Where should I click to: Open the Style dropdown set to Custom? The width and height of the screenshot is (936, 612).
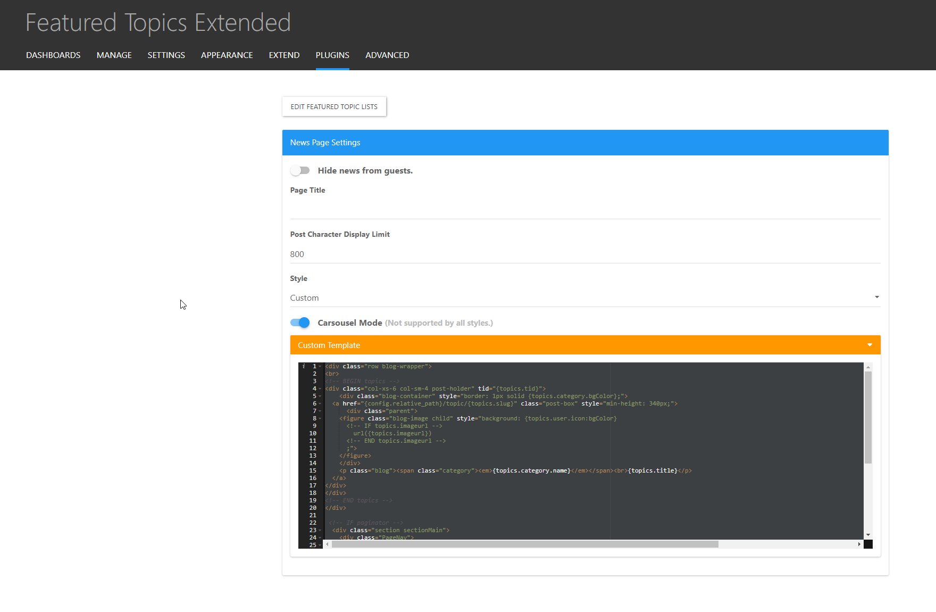click(x=584, y=298)
